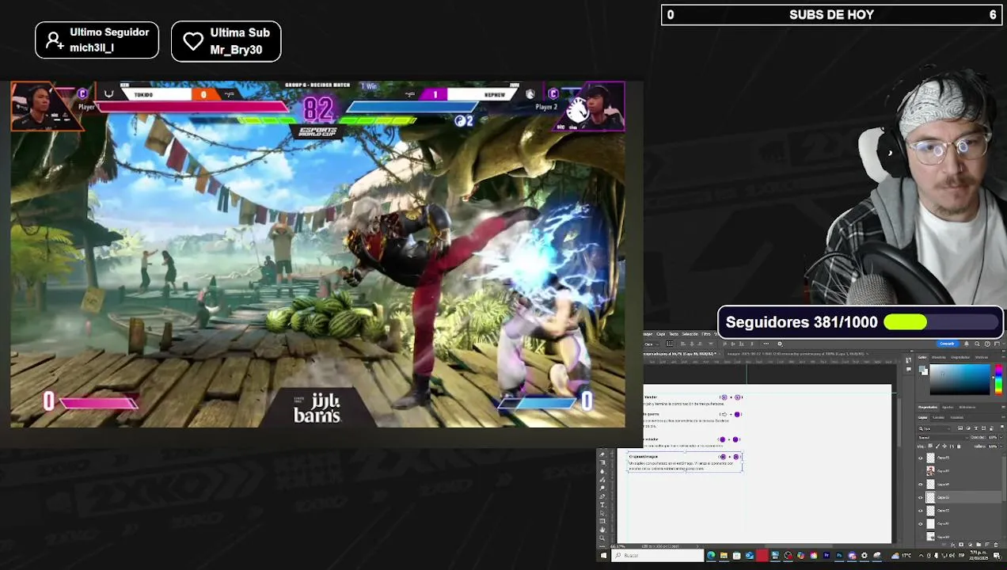Open the three-dots align options in options bar
The height and width of the screenshot is (570, 1007).
(x=766, y=344)
